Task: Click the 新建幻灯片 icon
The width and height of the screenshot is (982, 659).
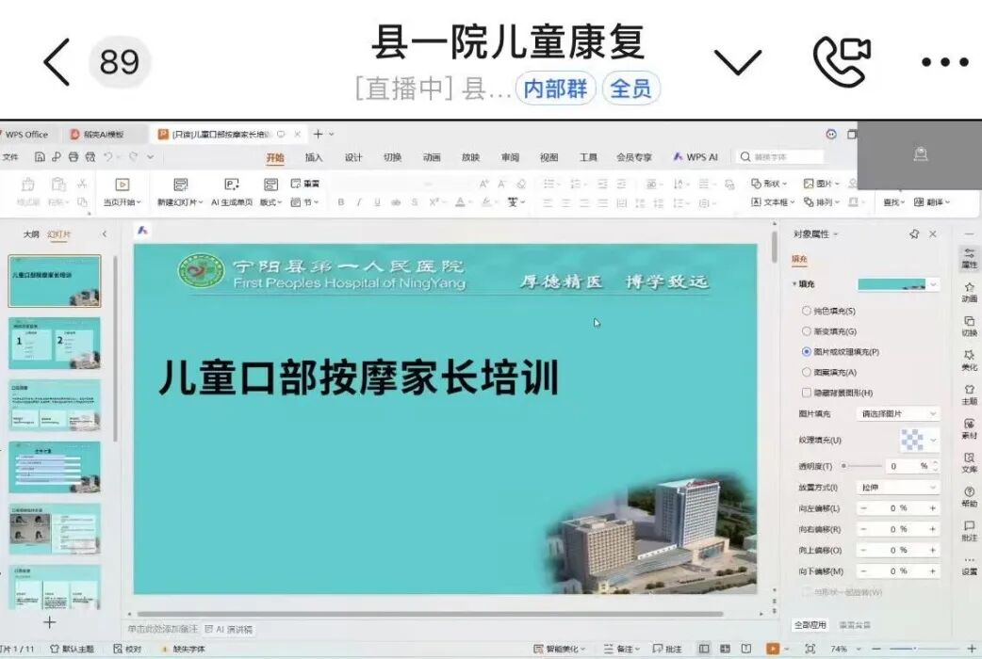Action: tap(180, 185)
